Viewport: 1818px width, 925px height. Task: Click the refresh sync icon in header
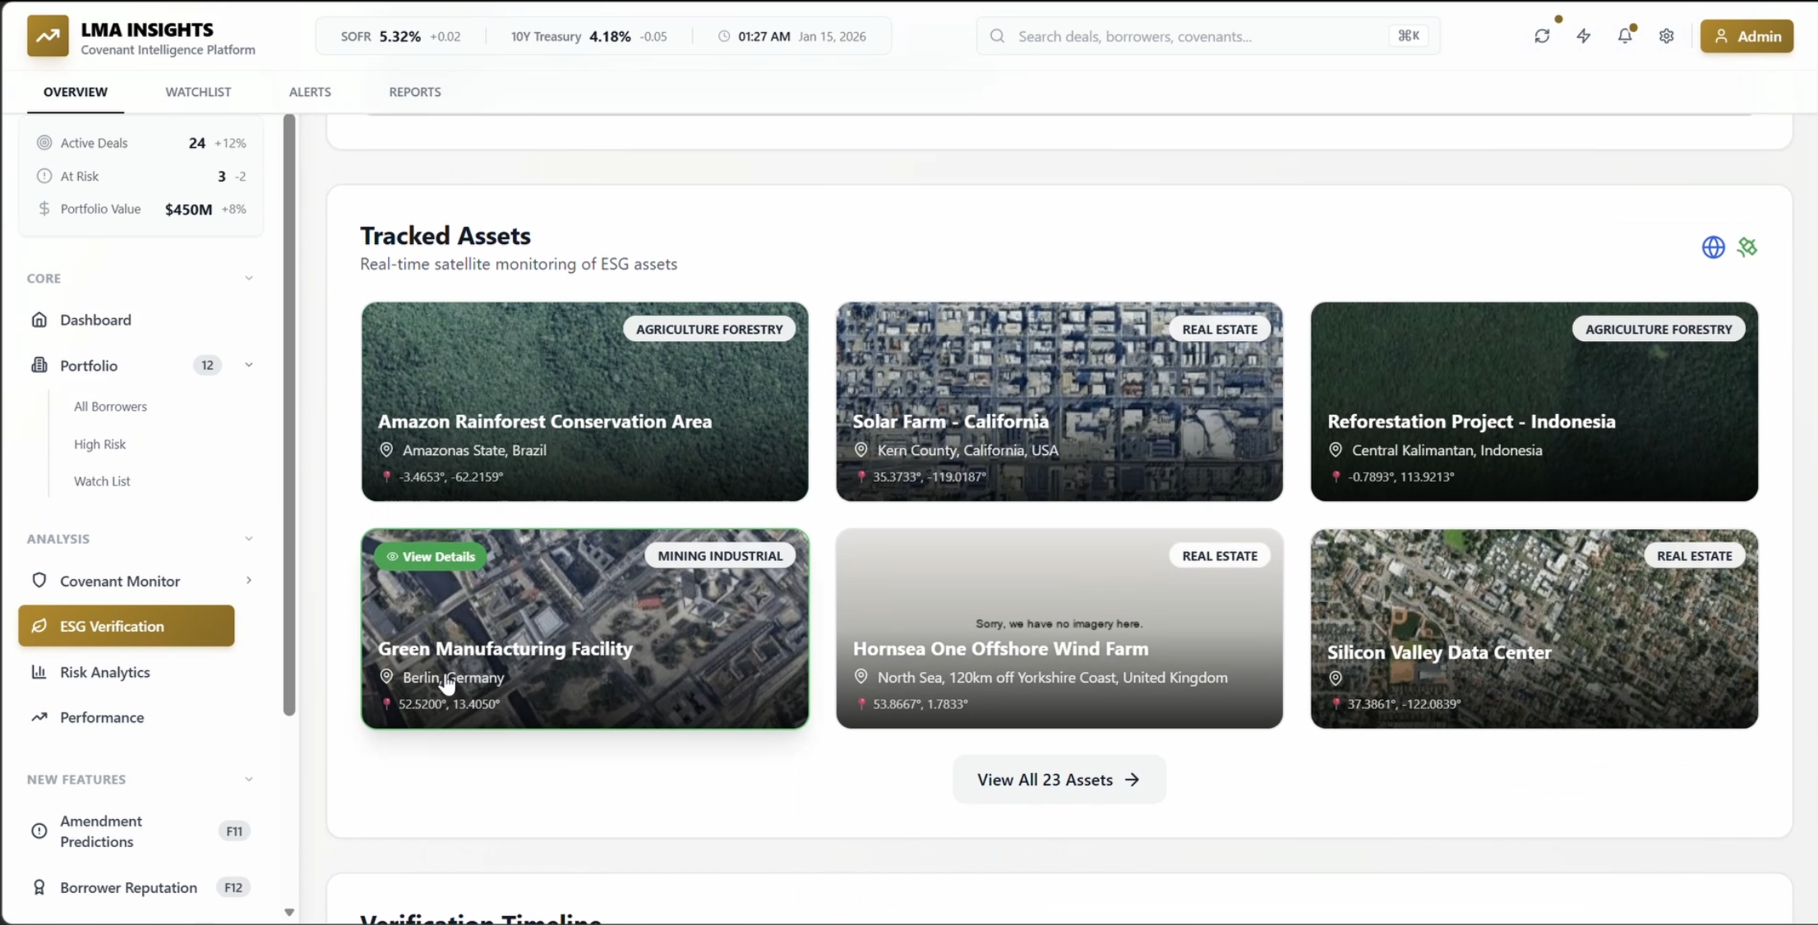tap(1542, 36)
